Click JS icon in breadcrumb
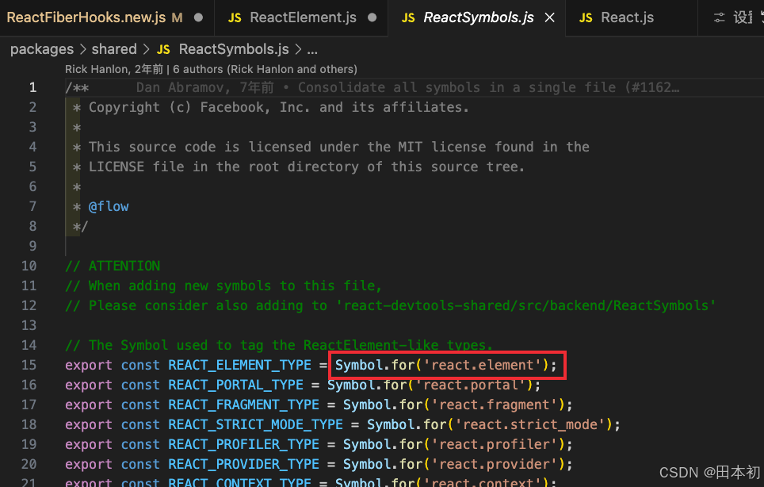This screenshot has height=487, width=764. tap(163, 50)
